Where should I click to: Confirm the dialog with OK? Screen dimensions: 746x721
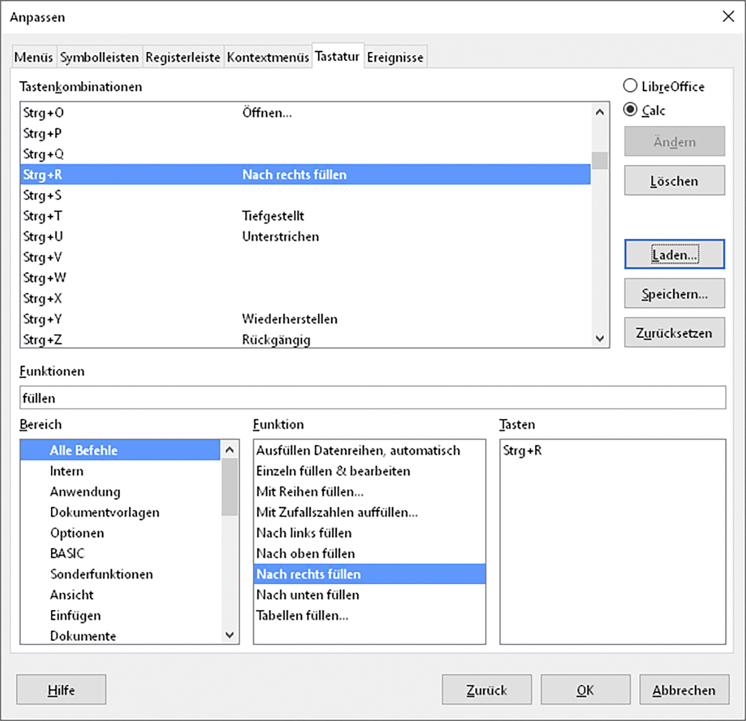coord(585,690)
